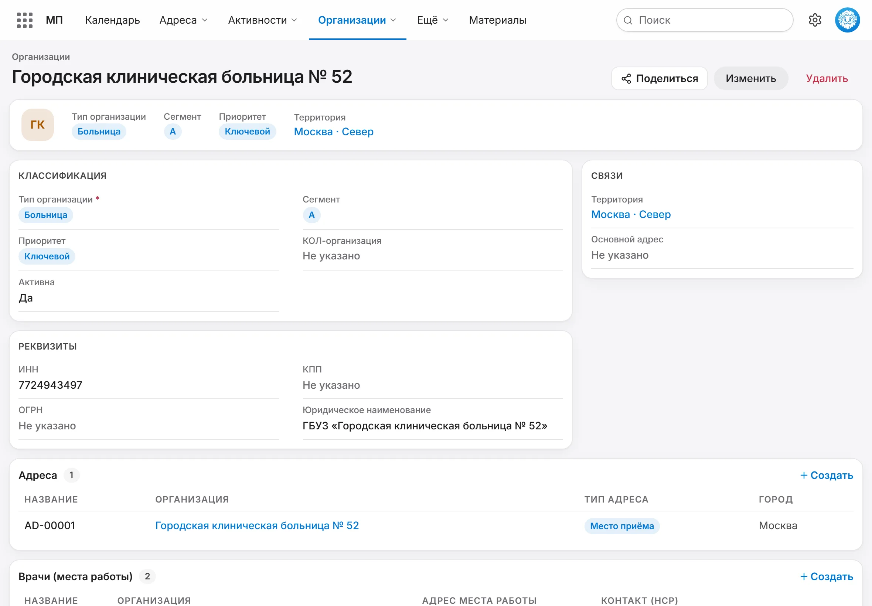Viewport: 872px width, 606px height.
Task: Open the app launcher grid icon
Action: point(25,20)
